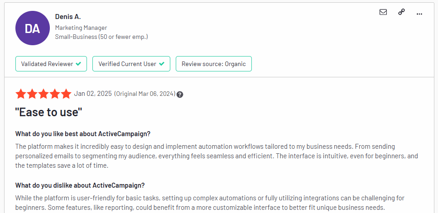Click the Verified Current User badge
This screenshot has height=213, width=438.
[131, 64]
